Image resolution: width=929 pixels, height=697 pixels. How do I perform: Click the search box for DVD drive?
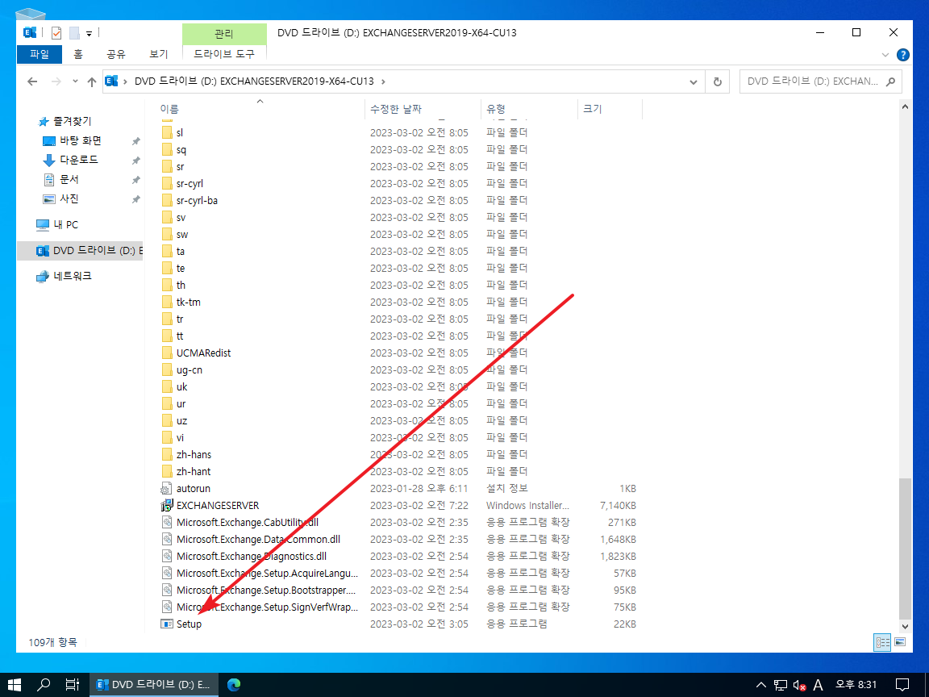click(x=821, y=81)
